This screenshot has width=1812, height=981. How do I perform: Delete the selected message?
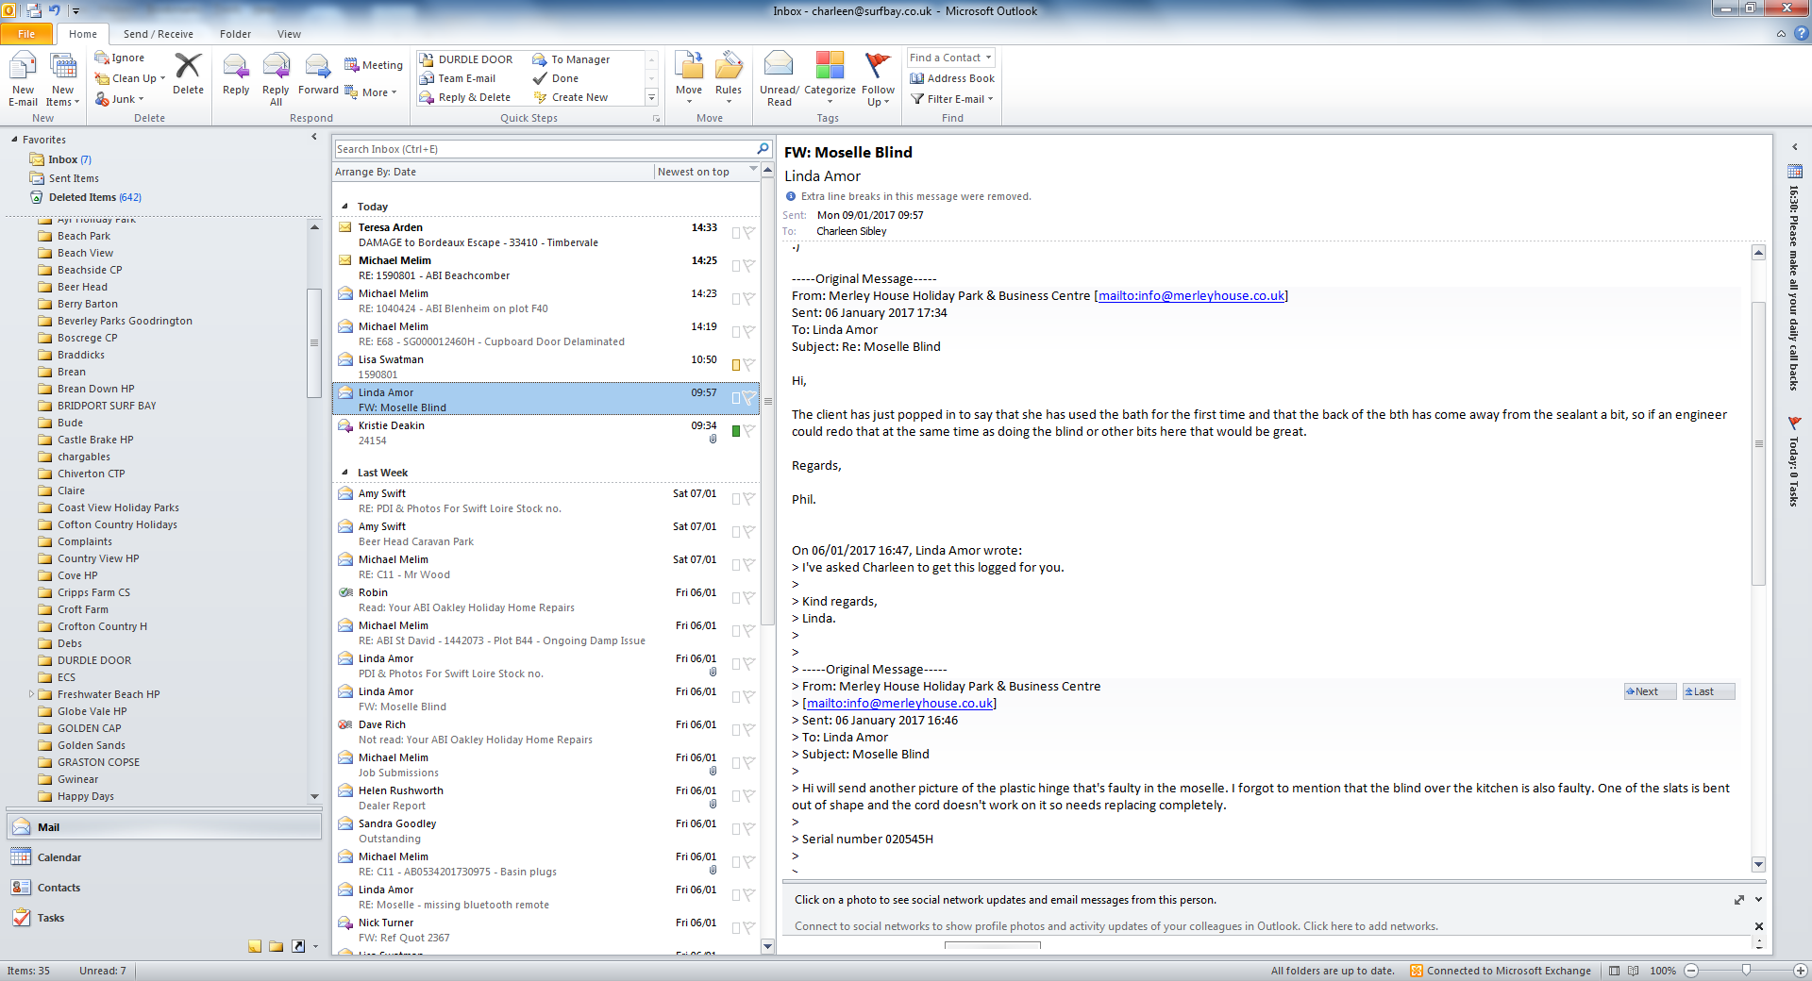coord(188,74)
